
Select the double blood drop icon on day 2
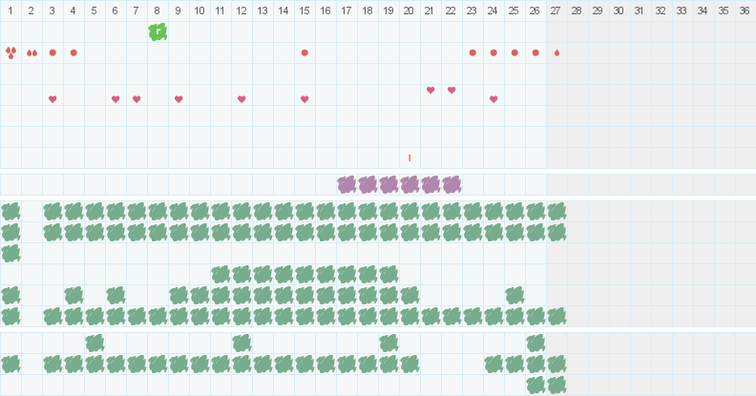(31, 52)
